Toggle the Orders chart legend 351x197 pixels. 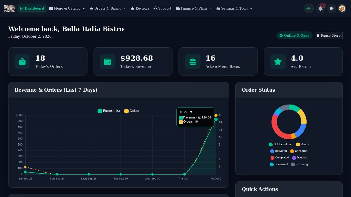tap(132, 111)
